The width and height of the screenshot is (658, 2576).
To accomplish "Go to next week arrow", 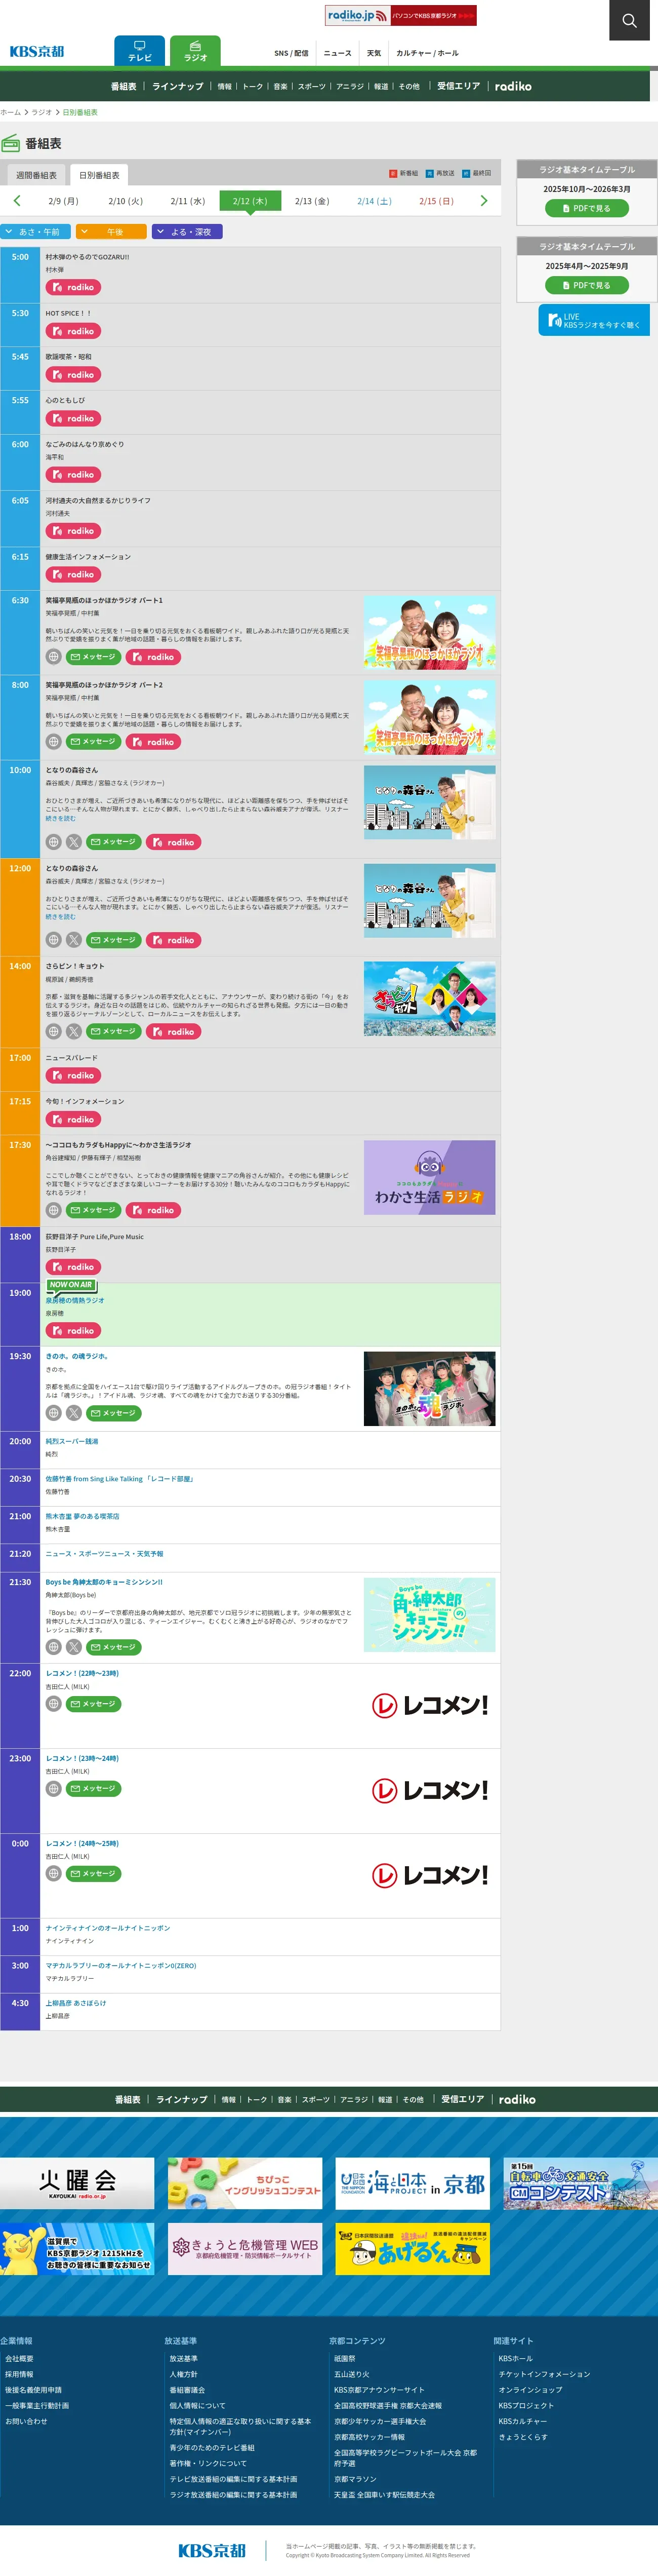I will (x=484, y=201).
